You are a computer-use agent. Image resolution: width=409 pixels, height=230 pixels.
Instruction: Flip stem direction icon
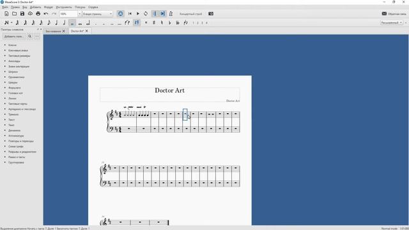(x=185, y=23)
